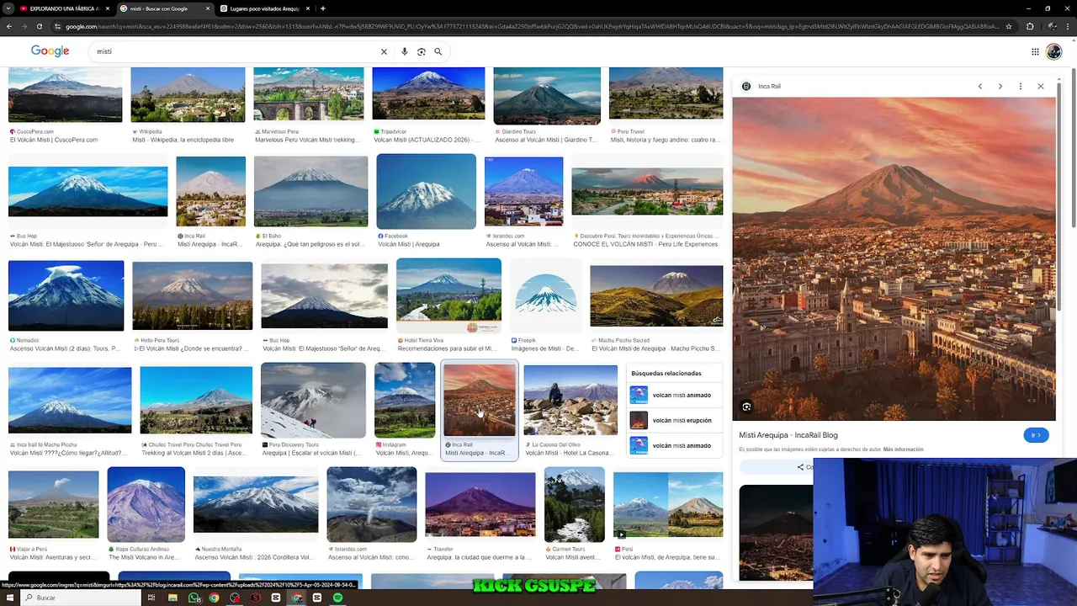Open the Illapa Culturas Andinas purple volcano thumbnail
Viewport: 1077px width, 606px height.
[x=146, y=504]
